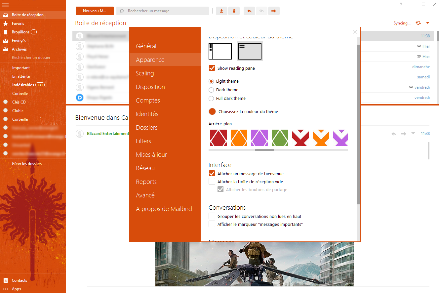Click the forward arrow icon in toolbar
Screen dimensions: 439x293
[x=274, y=11]
